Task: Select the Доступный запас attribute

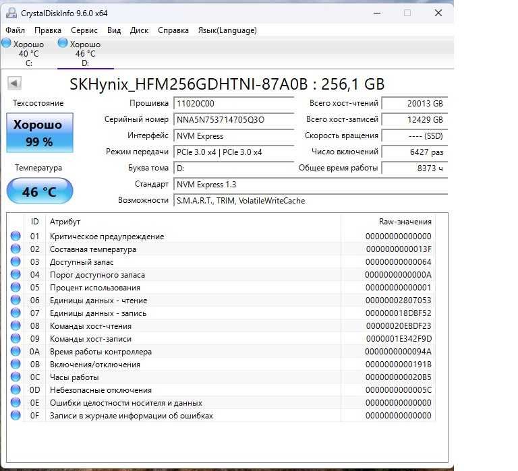Action: pos(82,262)
